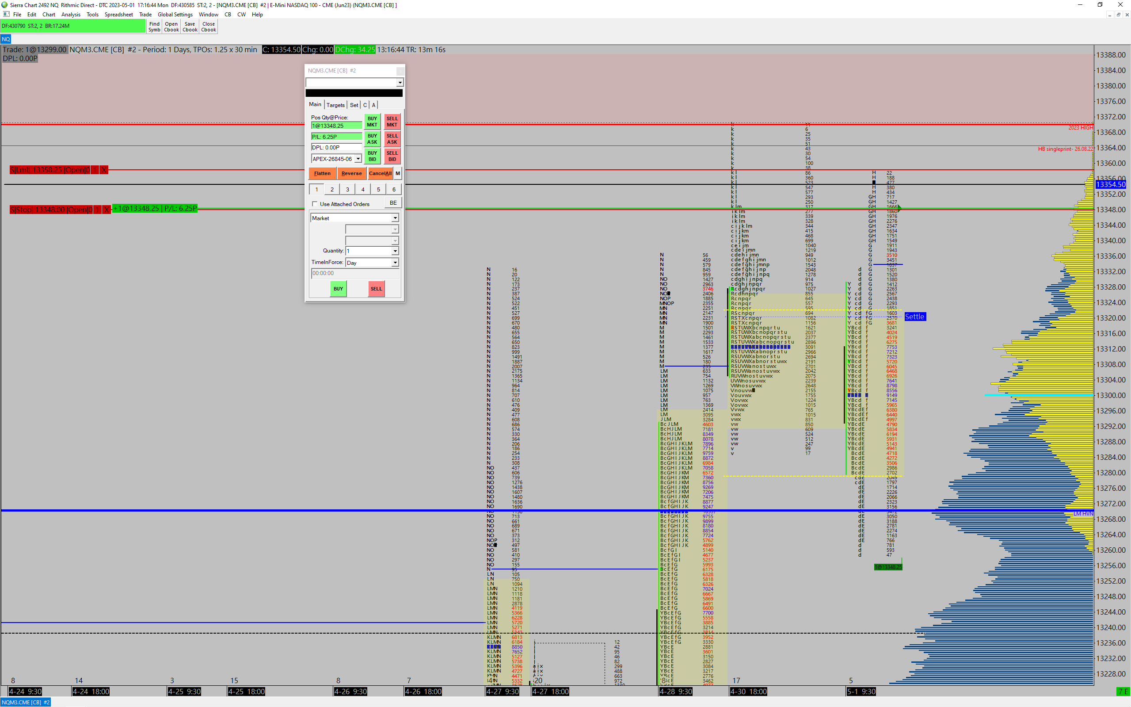
Task: Click the NQM3.CME [CB] #2 window tab
Action: pos(25,702)
